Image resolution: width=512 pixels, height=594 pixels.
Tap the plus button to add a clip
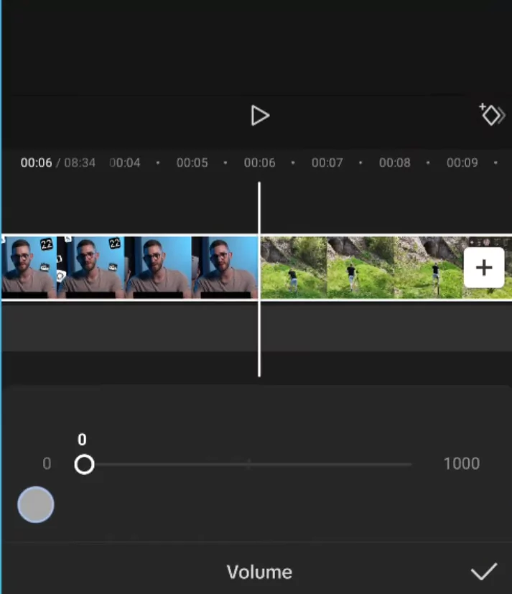point(484,268)
